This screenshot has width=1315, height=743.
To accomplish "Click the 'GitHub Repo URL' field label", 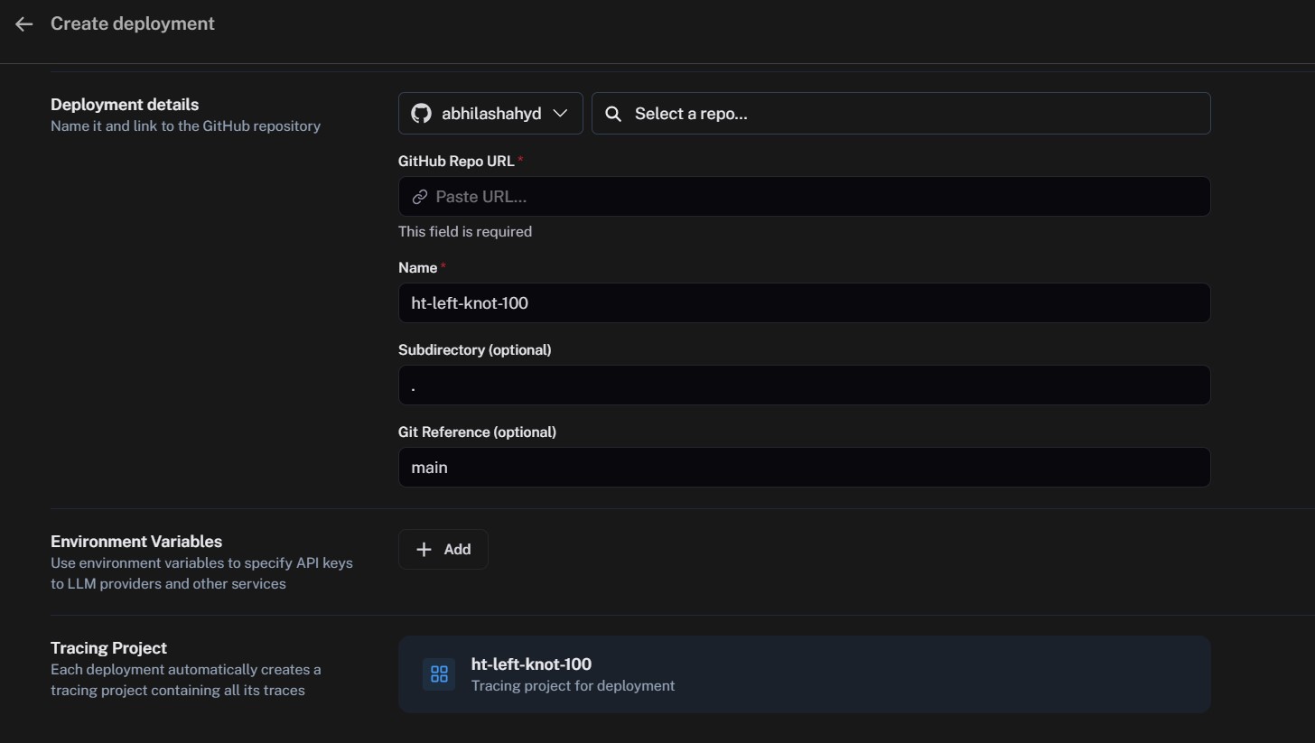I will coord(456,162).
